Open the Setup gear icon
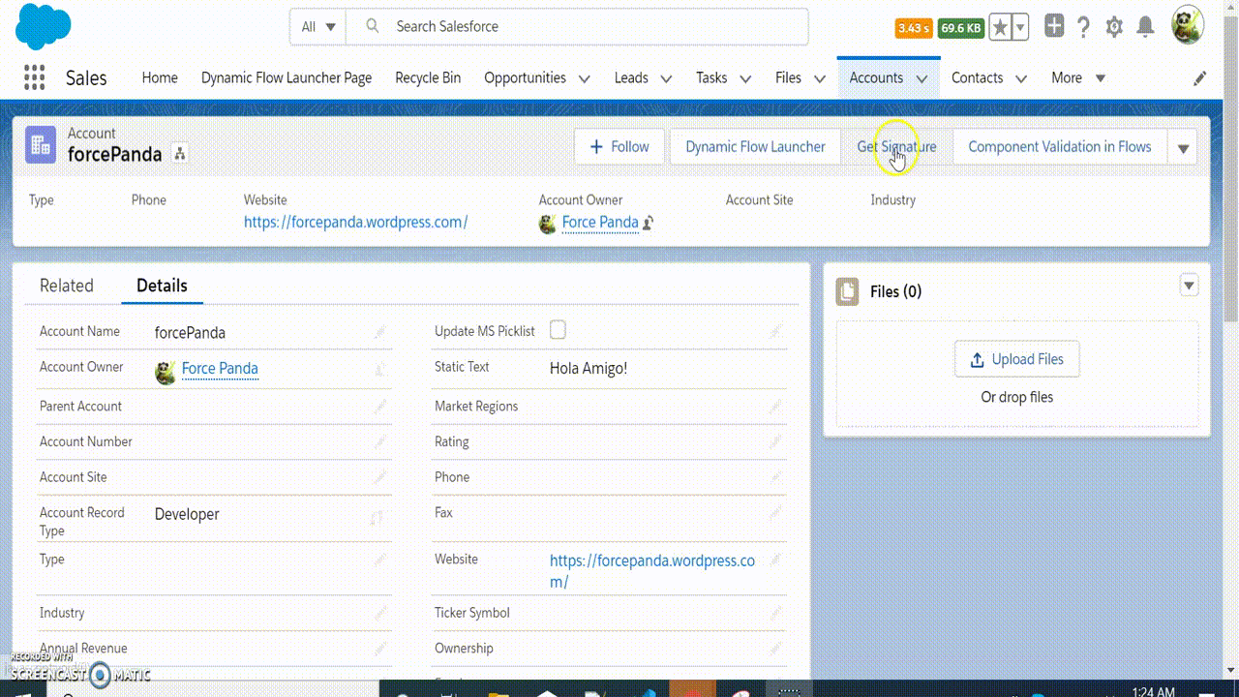The width and height of the screenshot is (1239, 697). tap(1114, 27)
